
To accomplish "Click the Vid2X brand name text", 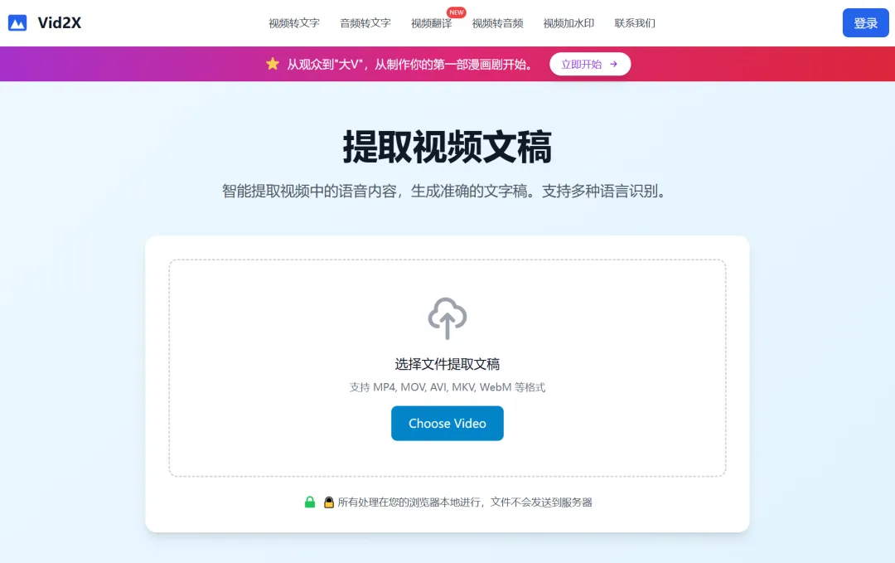I will coord(60,23).
